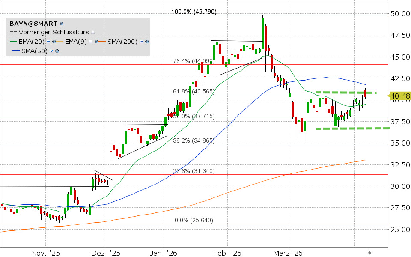Toggle the Vorheriger Schlusskurs checkbox
This screenshot has height=257, width=411.
92,32
